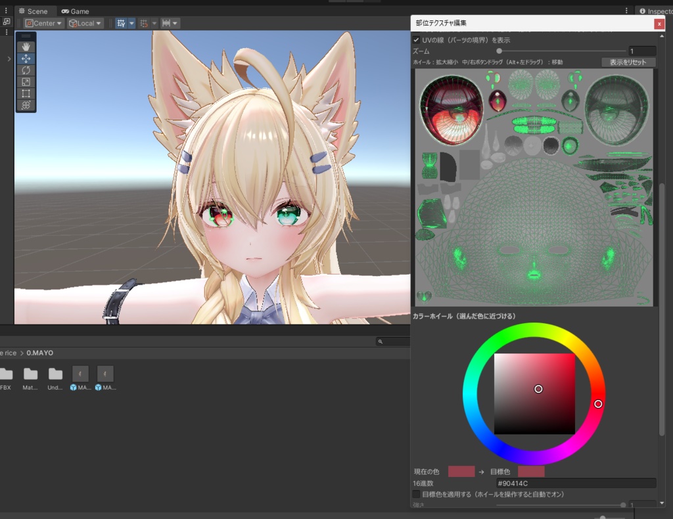Adjust the ズーム slider handle

[x=499, y=51]
